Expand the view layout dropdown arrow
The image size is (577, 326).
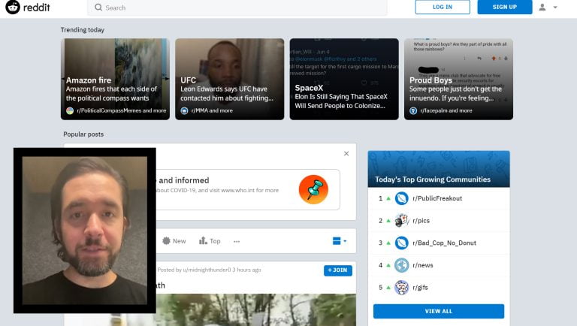tap(345, 241)
